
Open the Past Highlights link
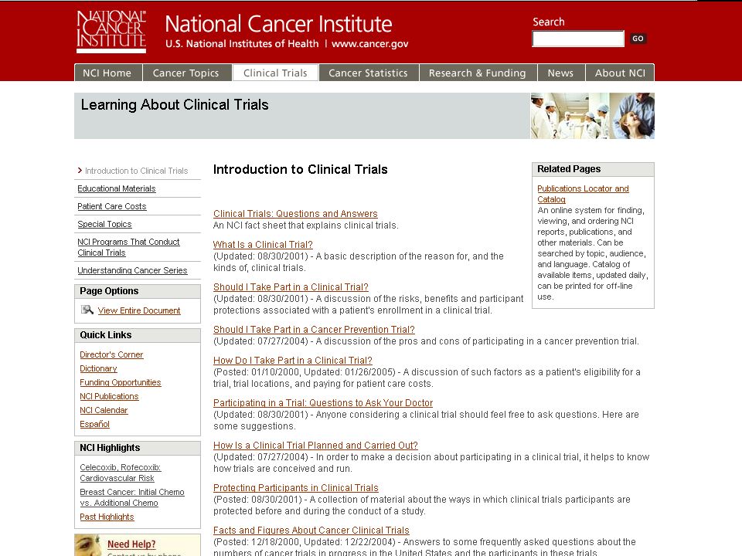[107, 517]
